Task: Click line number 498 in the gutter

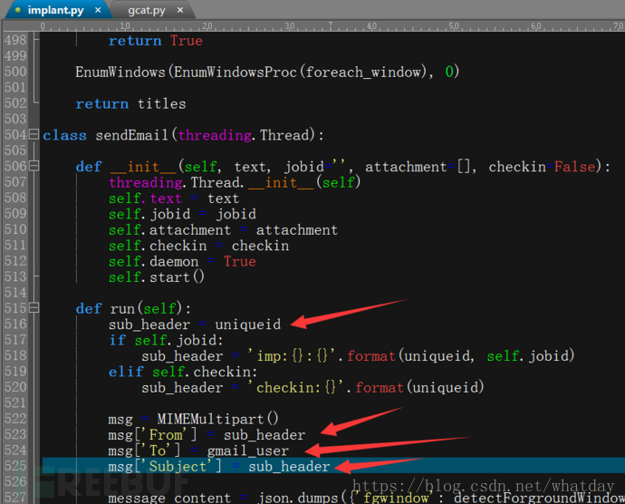Action: point(15,40)
